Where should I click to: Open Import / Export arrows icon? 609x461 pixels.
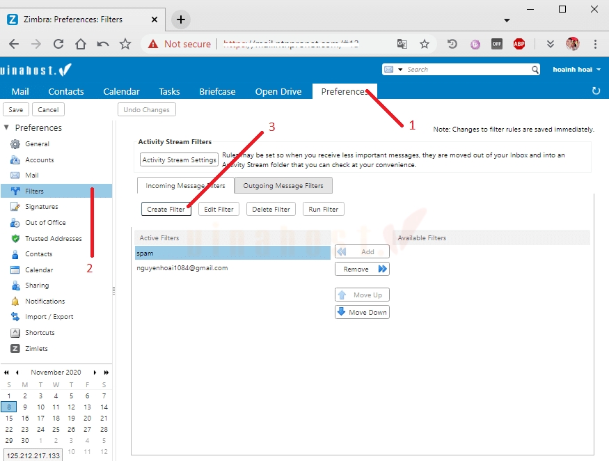[x=15, y=317]
